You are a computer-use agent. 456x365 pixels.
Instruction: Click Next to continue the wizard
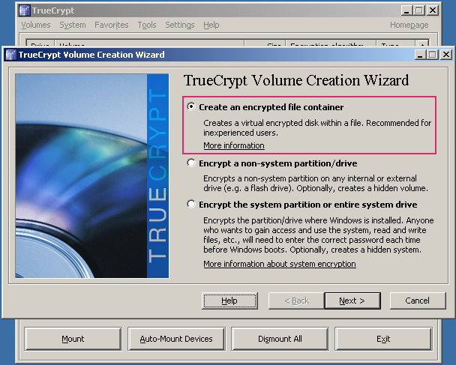click(x=352, y=301)
